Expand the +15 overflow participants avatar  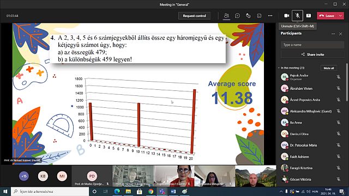click(x=24, y=176)
